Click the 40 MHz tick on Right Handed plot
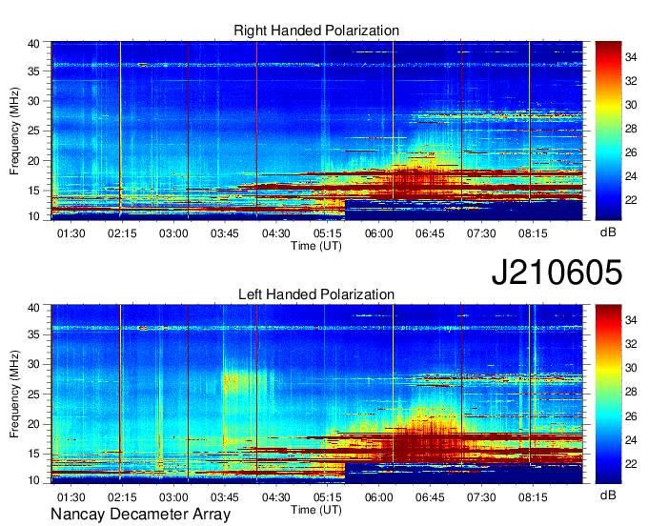This screenshot has width=648, height=526. point(34,44)
